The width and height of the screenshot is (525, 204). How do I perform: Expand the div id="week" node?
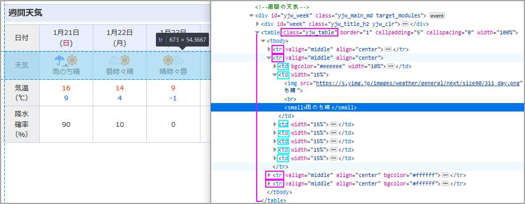pos(258,24)
